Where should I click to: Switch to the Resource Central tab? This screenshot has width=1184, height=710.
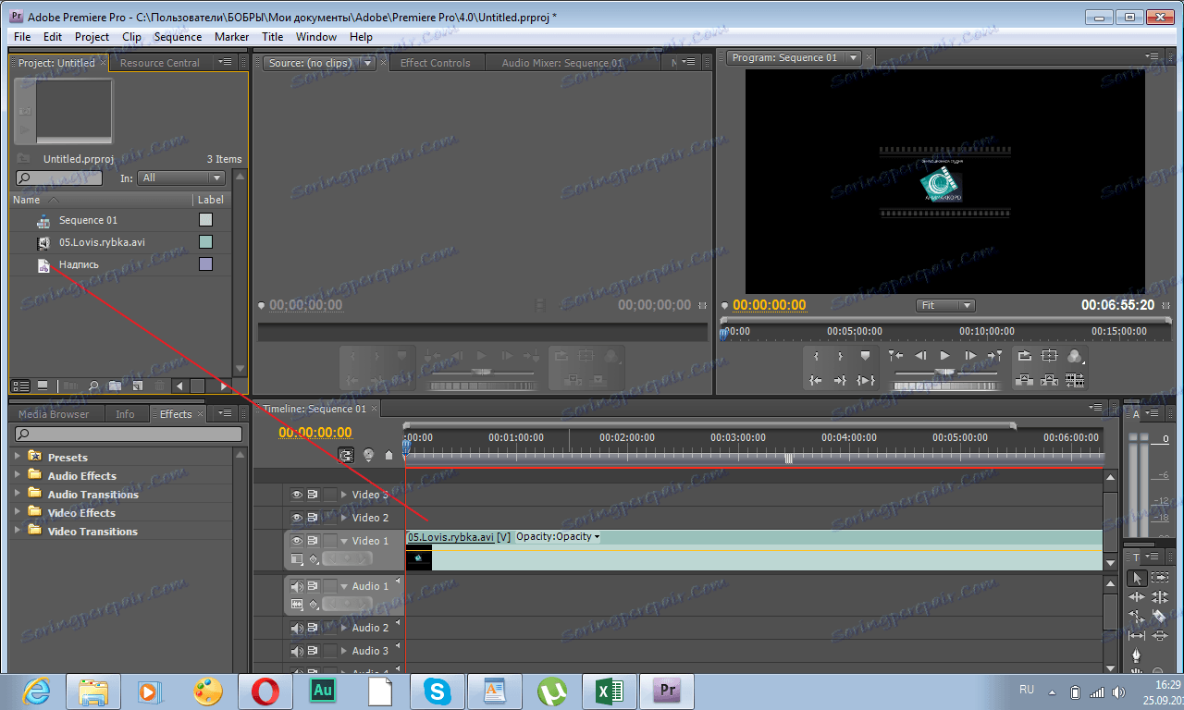pos(159,63)
